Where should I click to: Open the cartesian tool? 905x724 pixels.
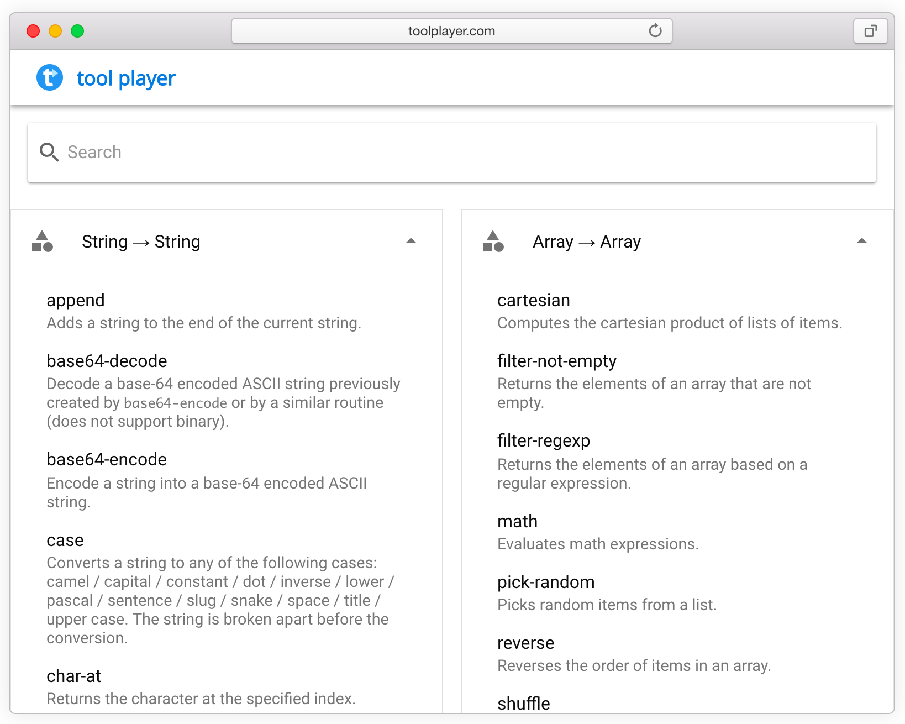point(534,300)
